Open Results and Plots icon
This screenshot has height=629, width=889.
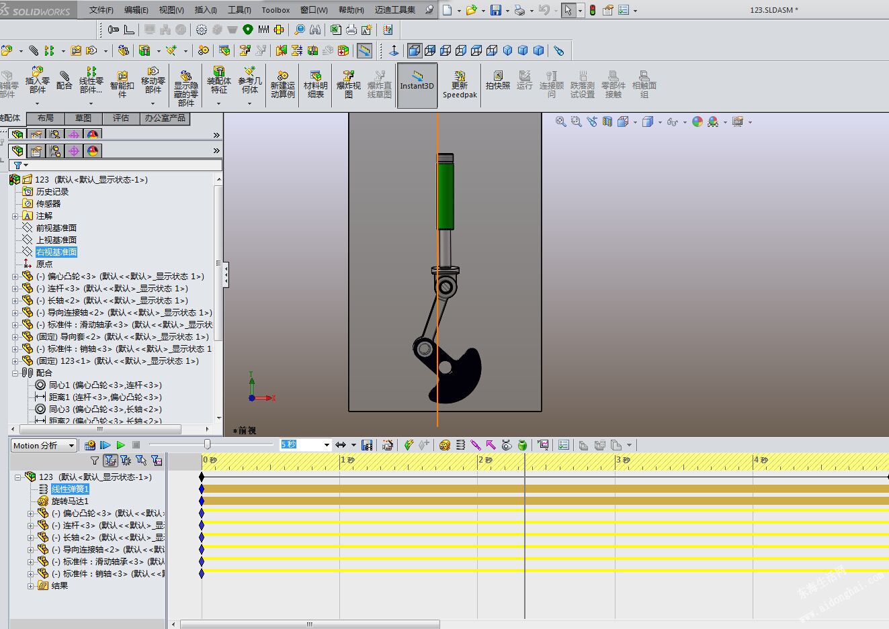[543, 445]
